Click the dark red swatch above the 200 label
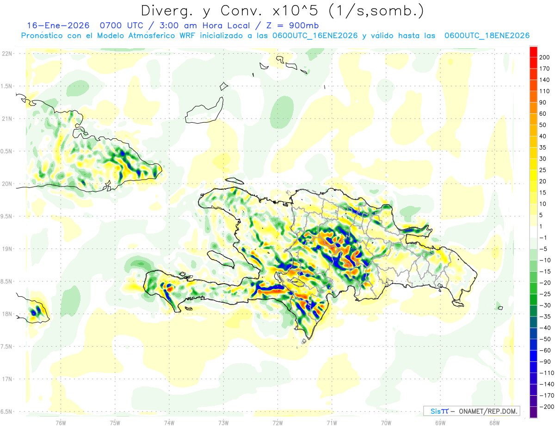The width and height of the screenshot is (555, 429). [x=533, y=52]
